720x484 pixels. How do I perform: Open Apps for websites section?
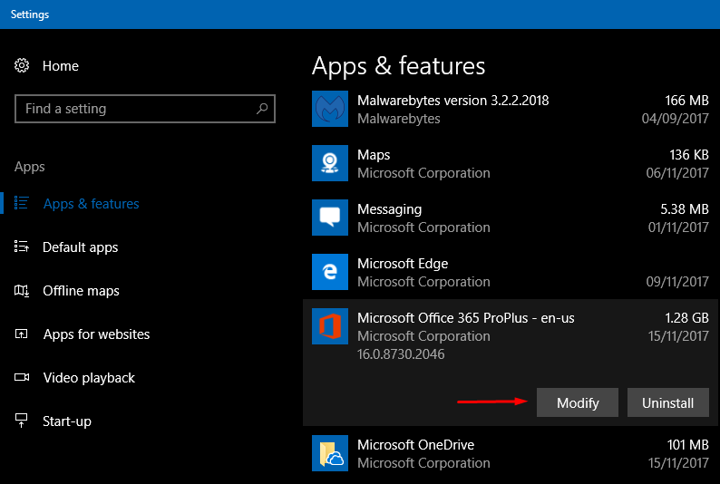(x=96, y=334)
